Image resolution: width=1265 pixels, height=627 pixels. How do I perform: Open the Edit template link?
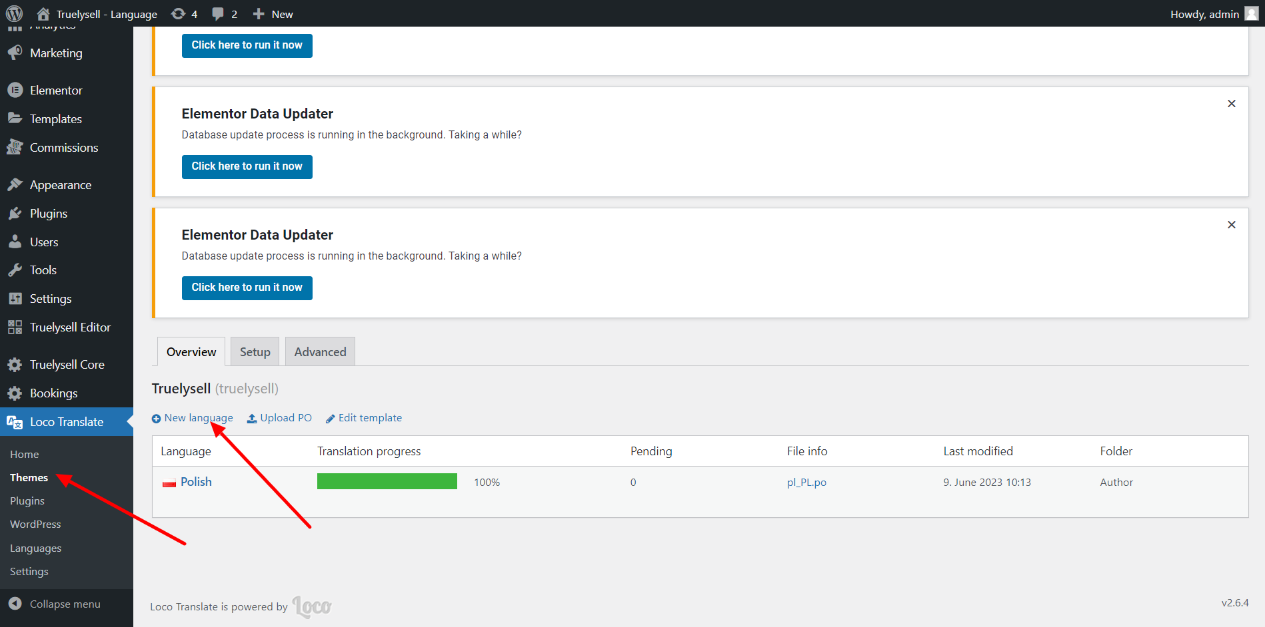(369, 418)
